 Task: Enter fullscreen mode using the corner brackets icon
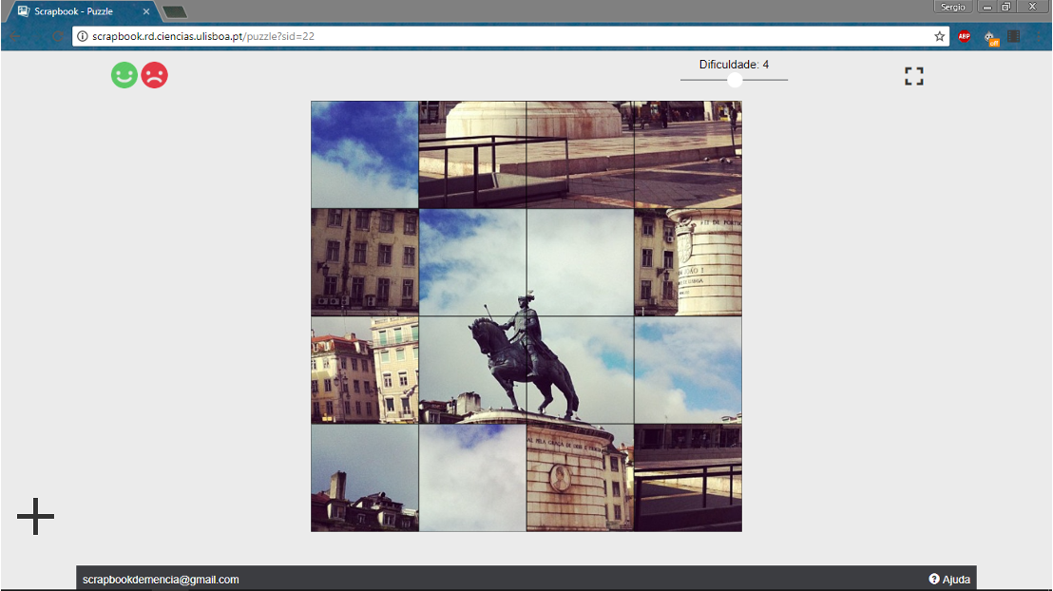(913, 77)
